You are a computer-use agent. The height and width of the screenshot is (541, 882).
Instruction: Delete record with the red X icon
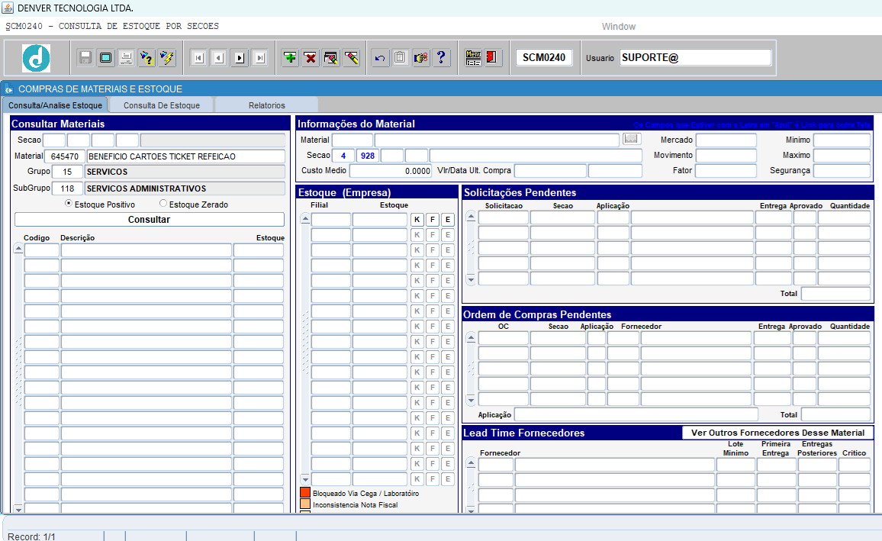pos(310,57)
